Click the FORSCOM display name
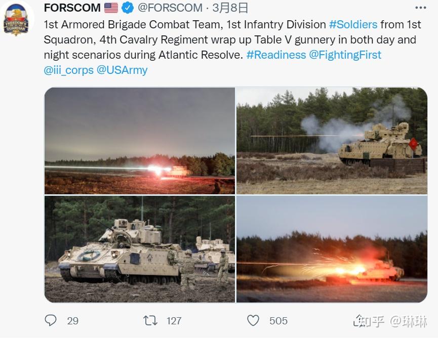 [72, 8]
